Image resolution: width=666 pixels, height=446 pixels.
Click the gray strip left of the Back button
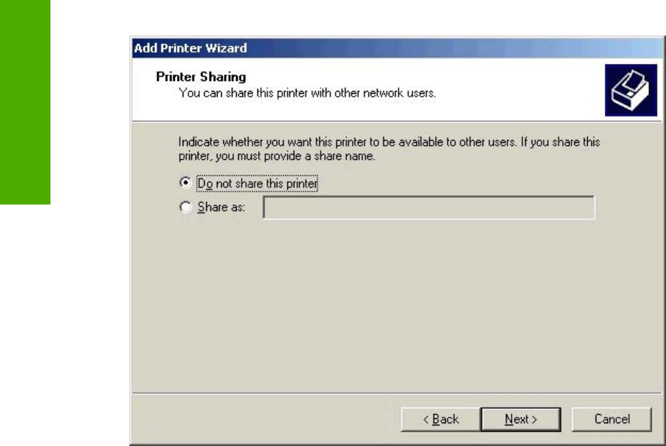[x=263, y=420]
